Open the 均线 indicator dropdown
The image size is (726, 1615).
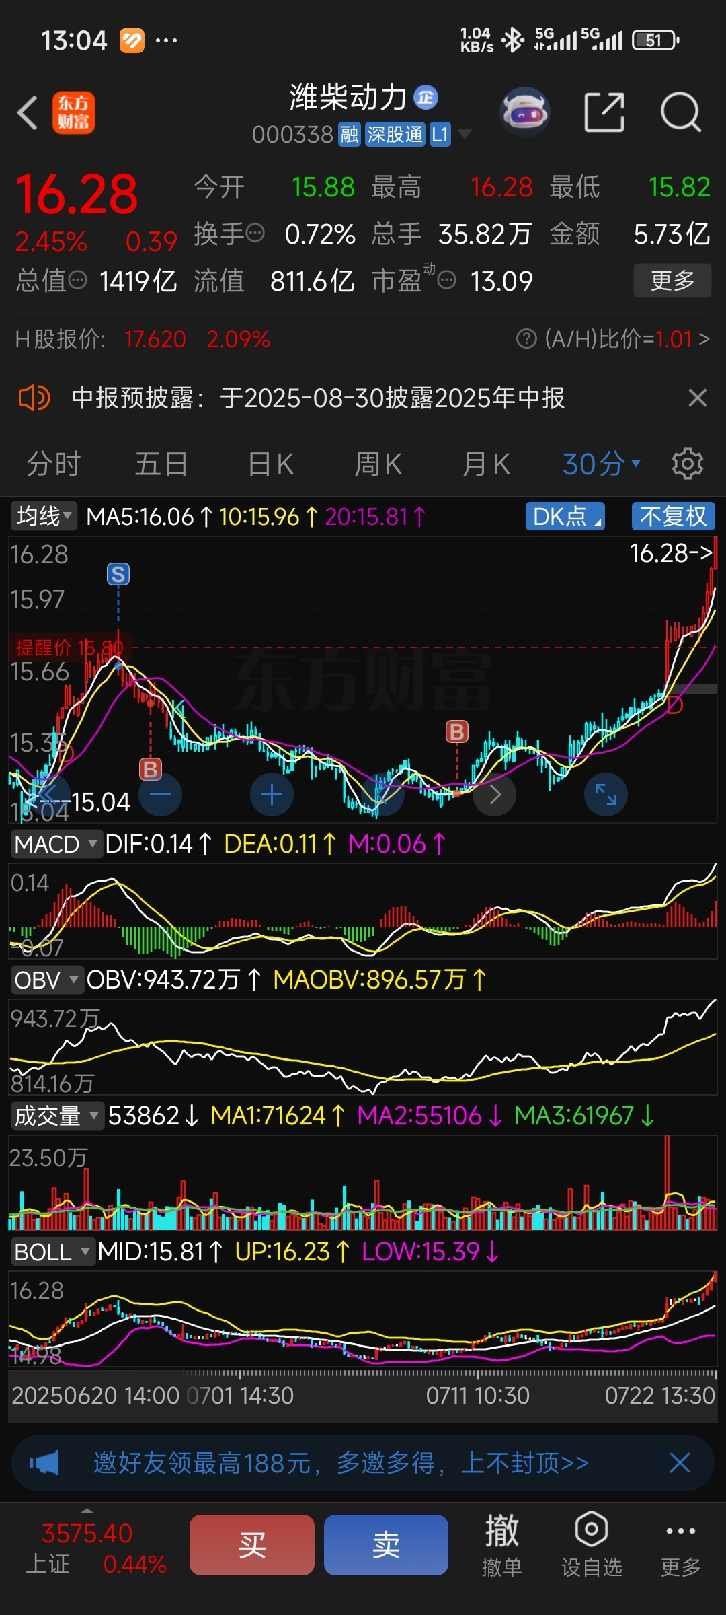[44, 517]
